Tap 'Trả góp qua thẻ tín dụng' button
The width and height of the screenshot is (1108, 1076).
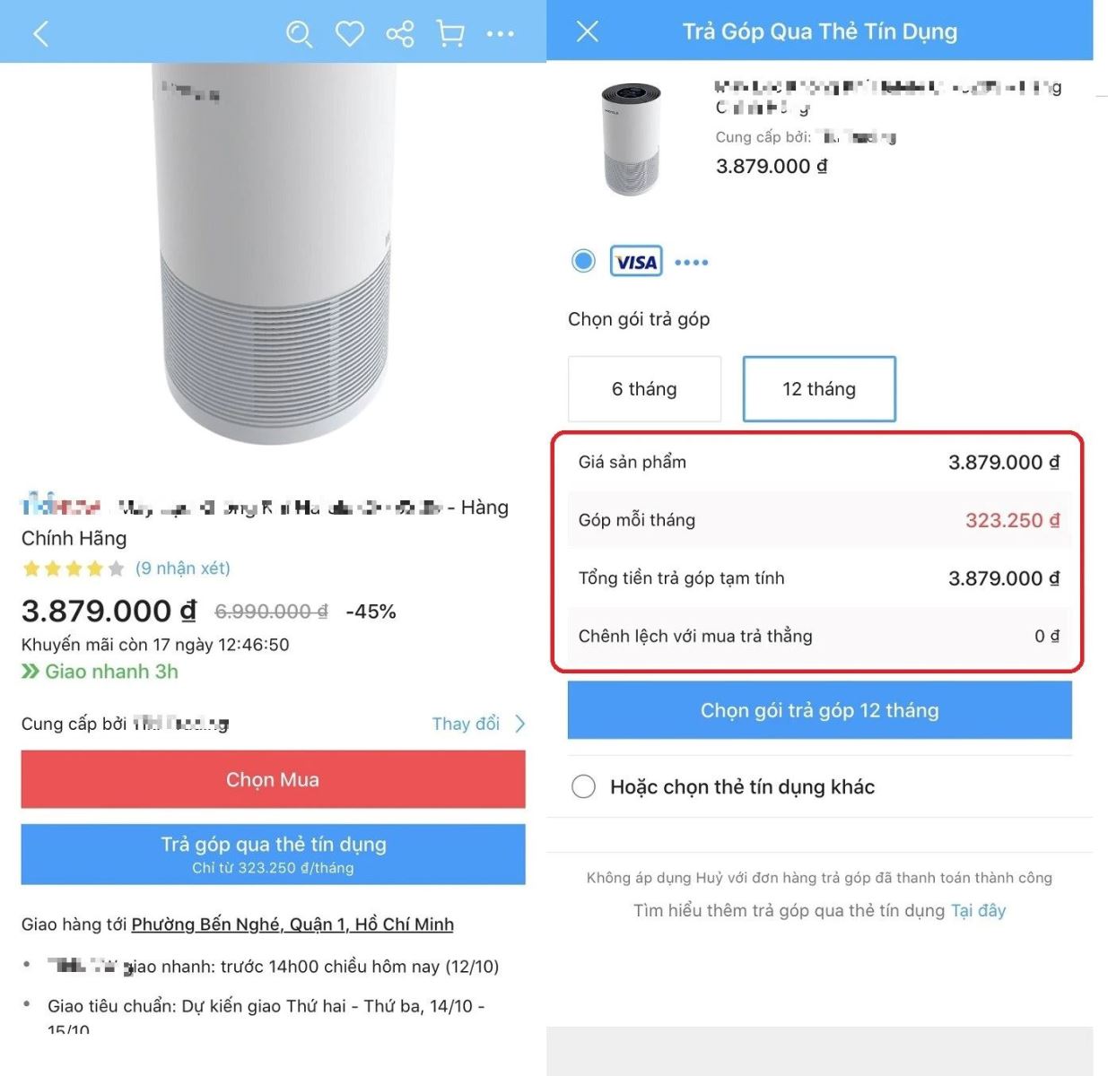pos(273,855)
